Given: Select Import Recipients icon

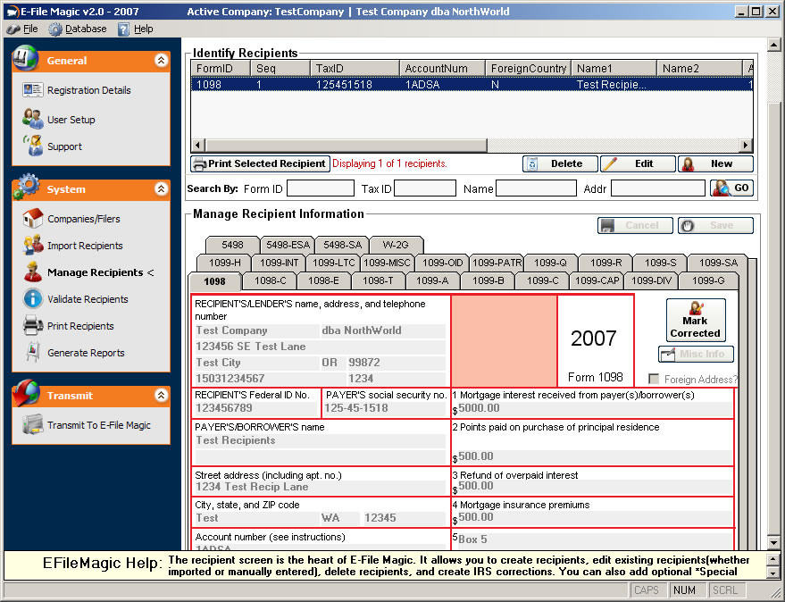Looking at the screenshot, I should click(33, 246).
